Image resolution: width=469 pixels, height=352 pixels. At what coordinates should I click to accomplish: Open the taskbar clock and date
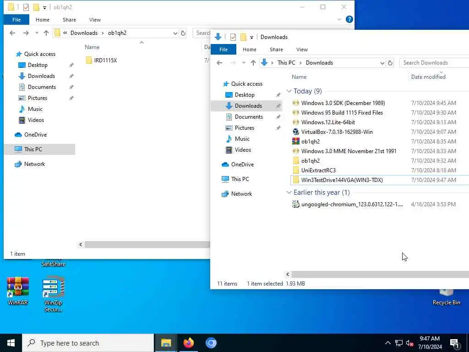[x=430, y=343]
